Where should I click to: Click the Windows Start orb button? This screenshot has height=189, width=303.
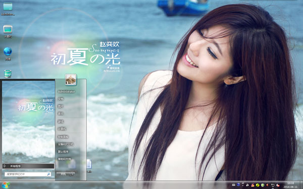click(x=5, y=185)
